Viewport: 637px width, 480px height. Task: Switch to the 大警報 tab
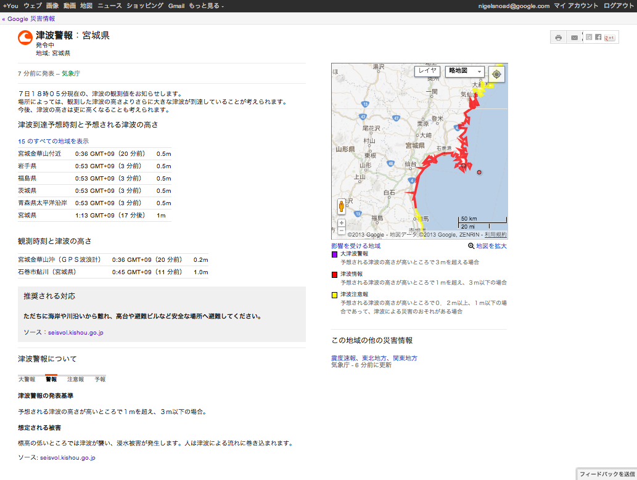coord(27,379)
